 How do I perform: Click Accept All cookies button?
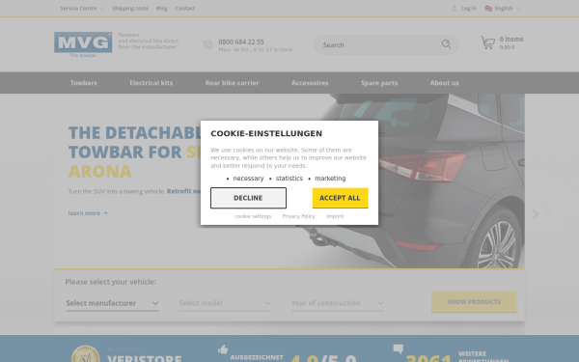pyautogui.click(x=340, y=198)
